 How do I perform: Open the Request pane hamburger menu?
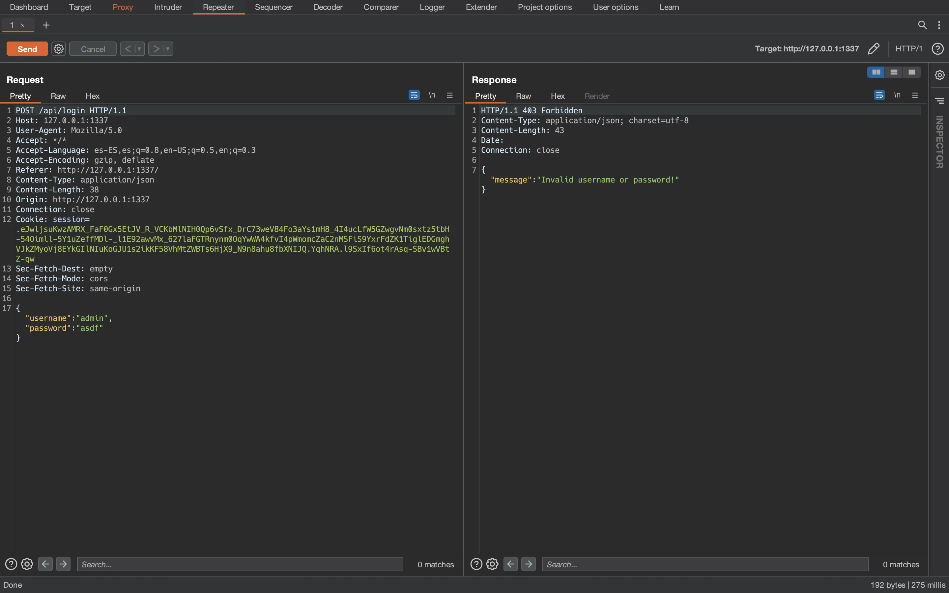(x=450, y=95)
